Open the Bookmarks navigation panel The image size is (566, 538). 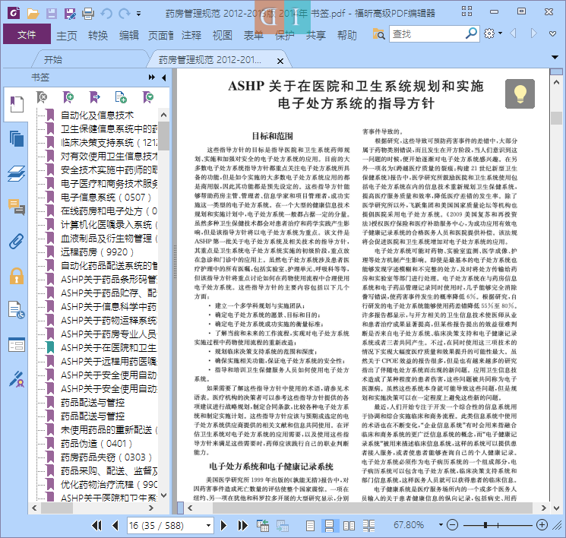click(17, 105)
